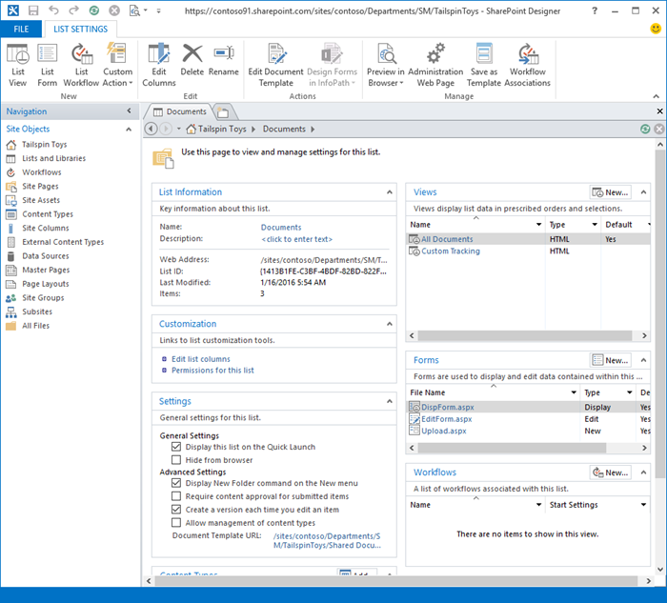The width and height of the screenshot is (667, 603).
Task: Click Save as Template icon
Action: click(484, 65)
